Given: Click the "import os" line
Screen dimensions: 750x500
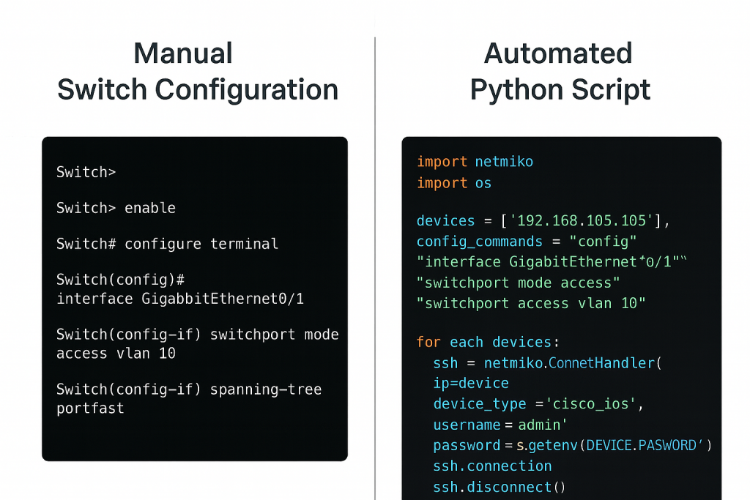Looking at the screenshot, I should click(453, 183).
